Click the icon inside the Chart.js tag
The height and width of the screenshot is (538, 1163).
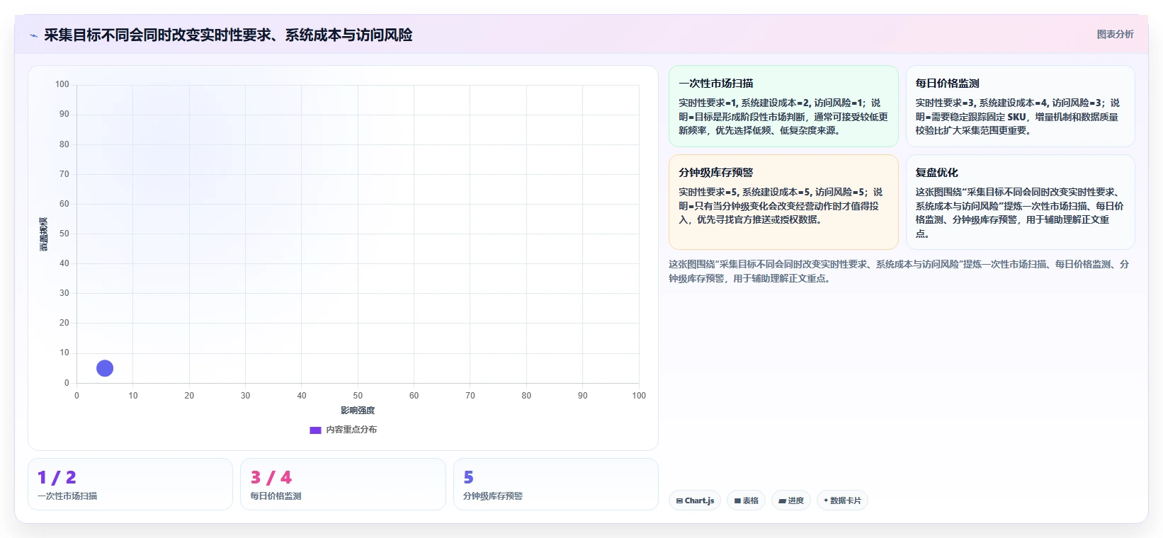(679, 500)
